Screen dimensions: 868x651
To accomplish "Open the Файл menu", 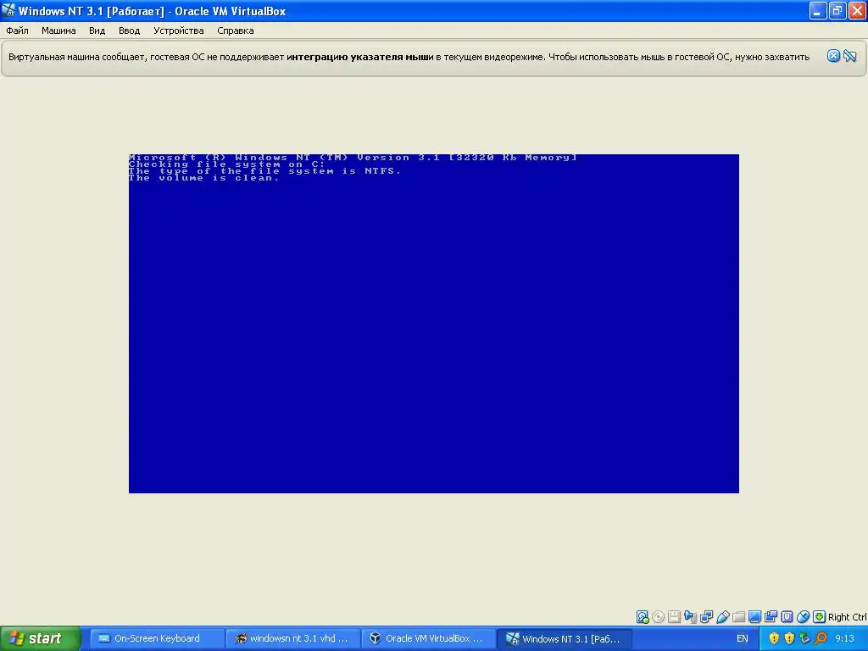I will [x=17, y=31].
